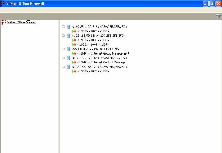This screenshot has height=153, width=222.
Task: Select <1900><1038><UDP> row text
Action: click(93, 40)
